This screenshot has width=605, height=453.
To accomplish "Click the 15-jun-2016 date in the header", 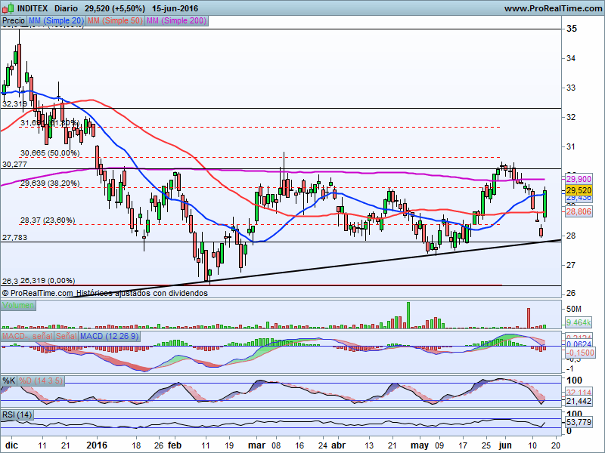I will (x=175, y=8).
